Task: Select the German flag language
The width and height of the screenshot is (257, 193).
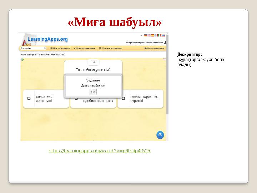Action: pyautogui.click(x=145, y=35)
